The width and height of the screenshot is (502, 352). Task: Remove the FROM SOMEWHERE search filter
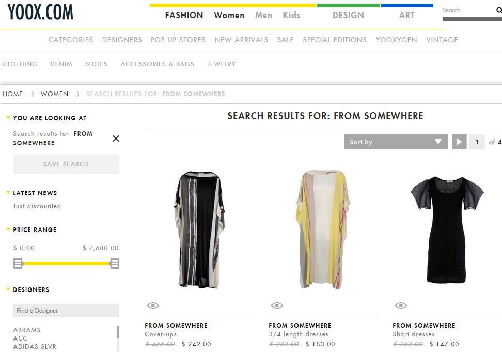click(116, 139)
